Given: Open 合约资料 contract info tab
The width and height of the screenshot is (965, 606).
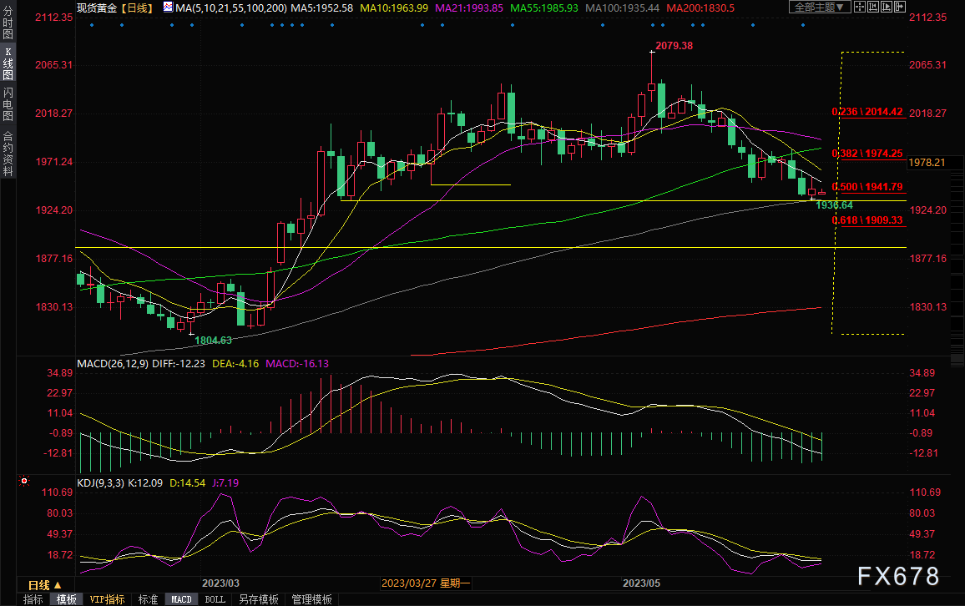Looking at the screenshot, I should coord(8,154).
